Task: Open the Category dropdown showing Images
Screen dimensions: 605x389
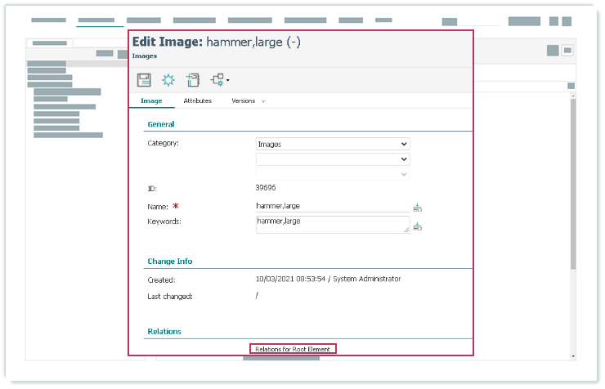Action: (332, 144)
